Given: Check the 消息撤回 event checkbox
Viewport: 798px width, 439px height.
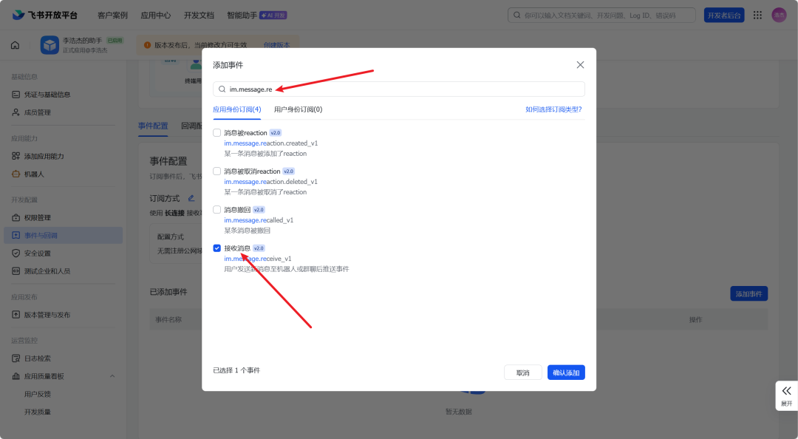Looking at the screenshot, I should click(x=216, y=209).
